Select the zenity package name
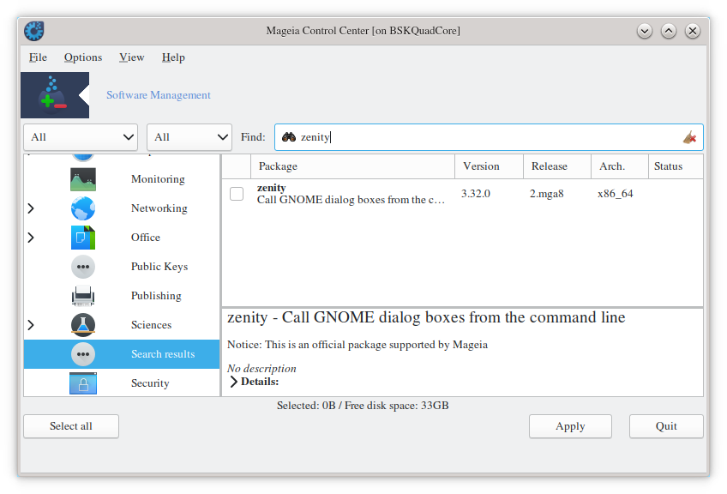 (x=272, y=188)
